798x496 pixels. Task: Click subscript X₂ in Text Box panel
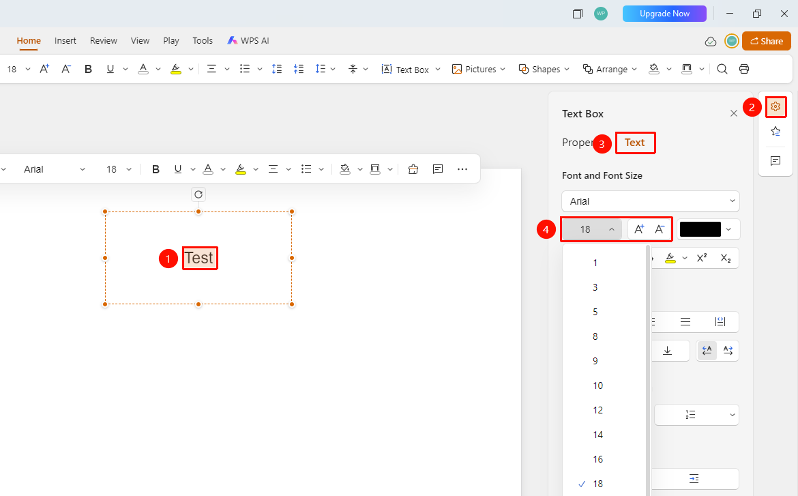pos(726,258)
